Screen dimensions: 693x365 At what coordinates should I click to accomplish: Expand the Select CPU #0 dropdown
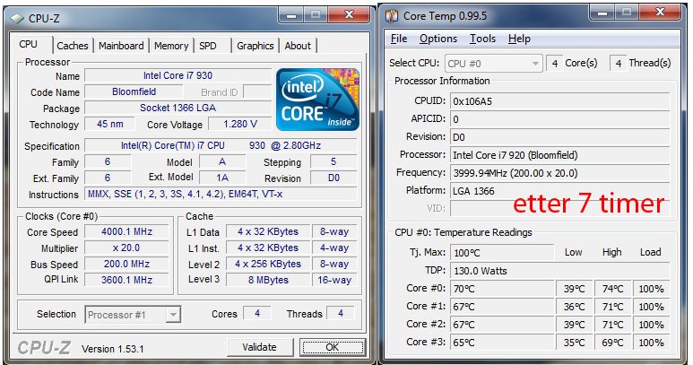(x=535, y=64)
